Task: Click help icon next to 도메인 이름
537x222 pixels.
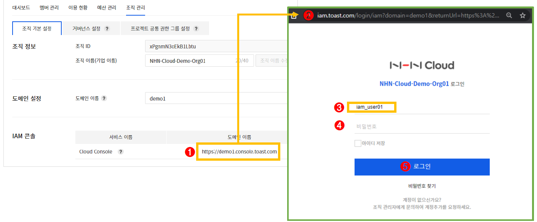Action: 104,98
